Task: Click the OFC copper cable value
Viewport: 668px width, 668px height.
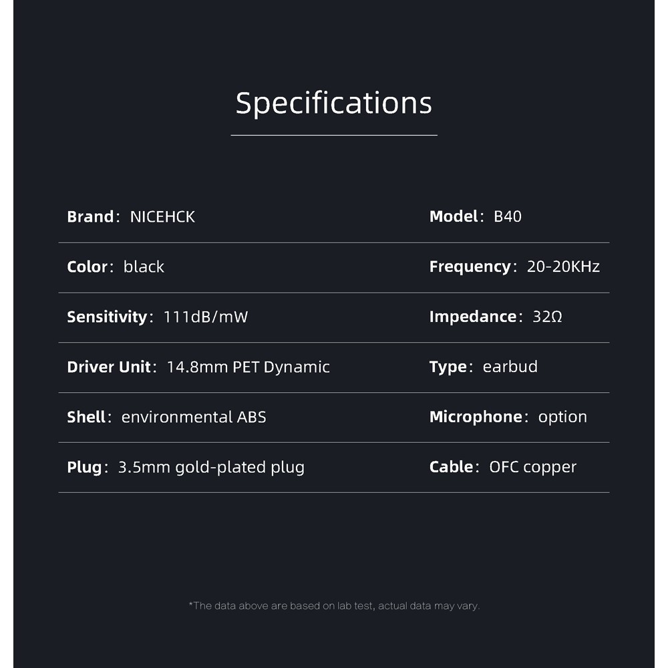Action: tap(533, 467)
